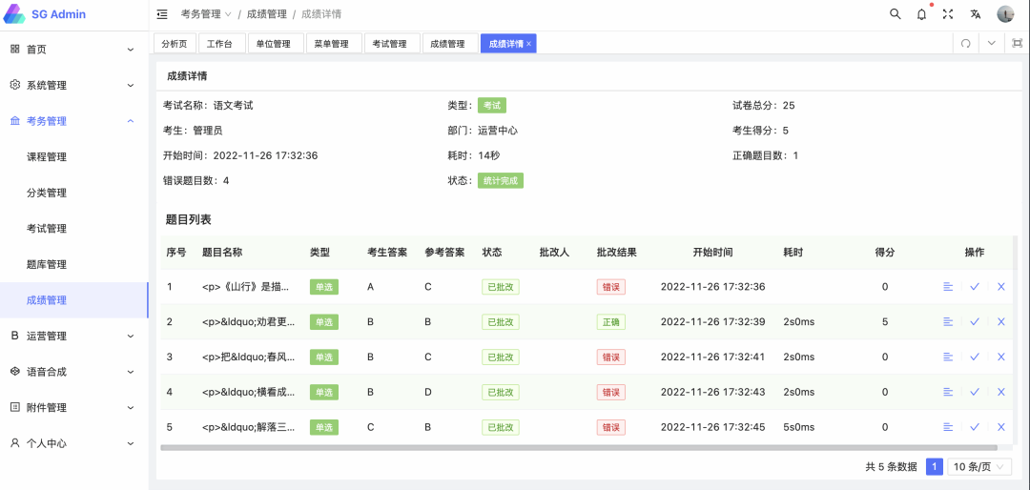The height and width of the screenshot is (490, 1030).
Task: Switch to the 考试管理 tab
Action: 389,44
